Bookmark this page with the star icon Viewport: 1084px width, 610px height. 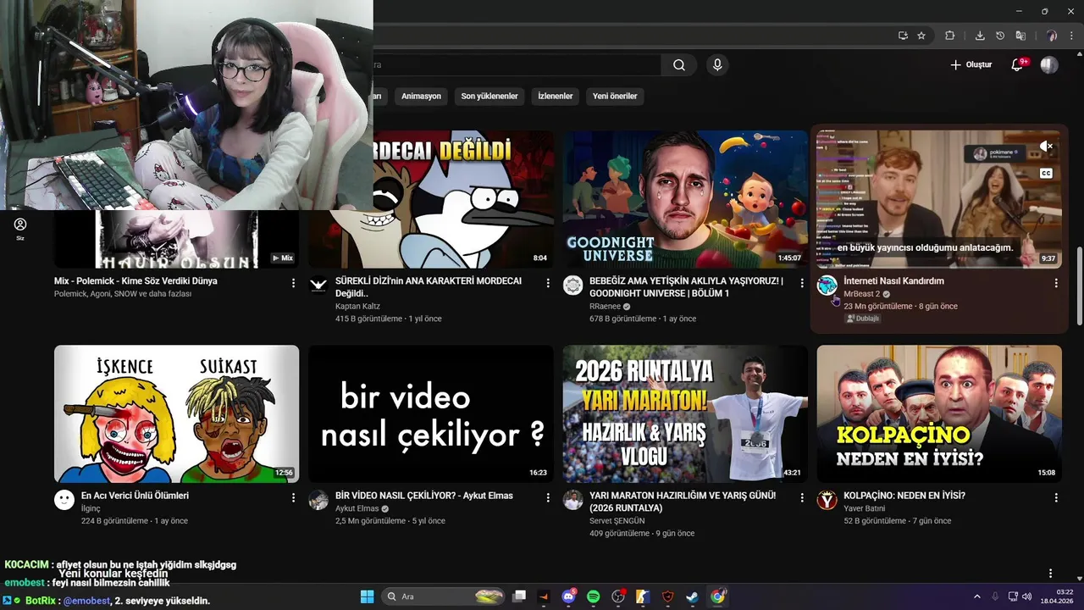point(921,36)
